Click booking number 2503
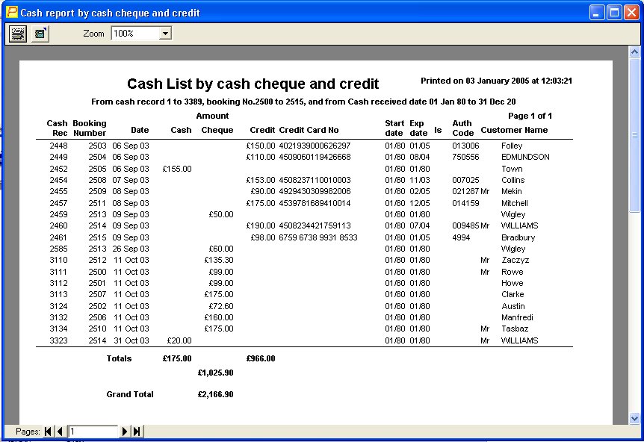 [x=97, y=146]
